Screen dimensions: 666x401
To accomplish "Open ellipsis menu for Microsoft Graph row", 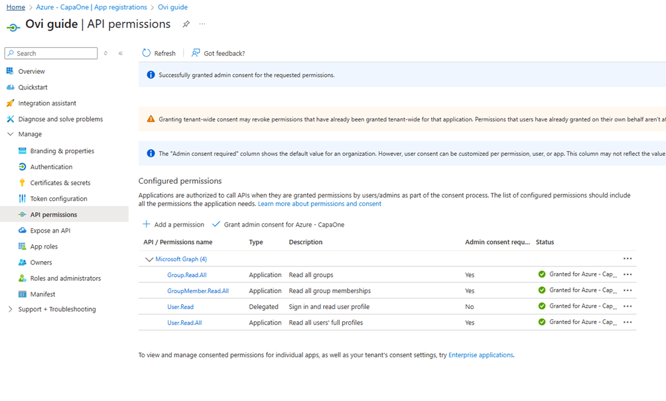I will [x=628, y=258].
